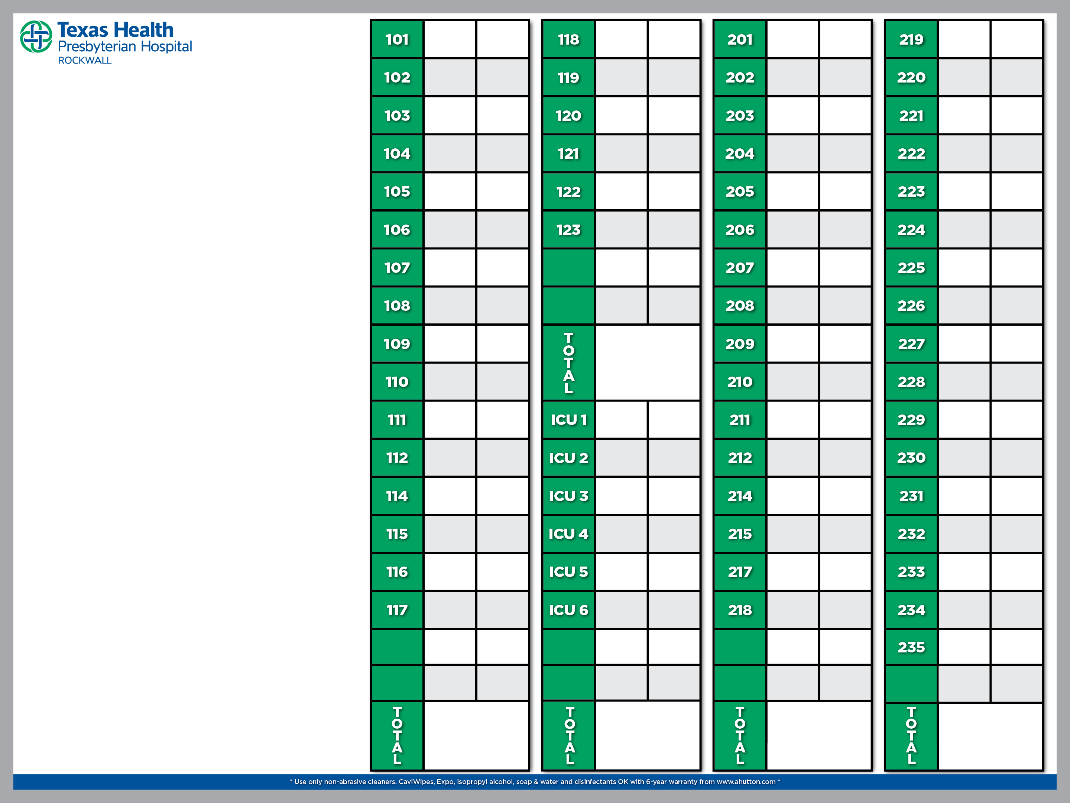Select room cell '218'
Screen dimensions: 1070x803
point(740,610)
